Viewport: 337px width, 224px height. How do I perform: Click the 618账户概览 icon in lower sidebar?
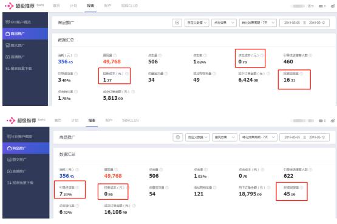[x=9, y=136]
